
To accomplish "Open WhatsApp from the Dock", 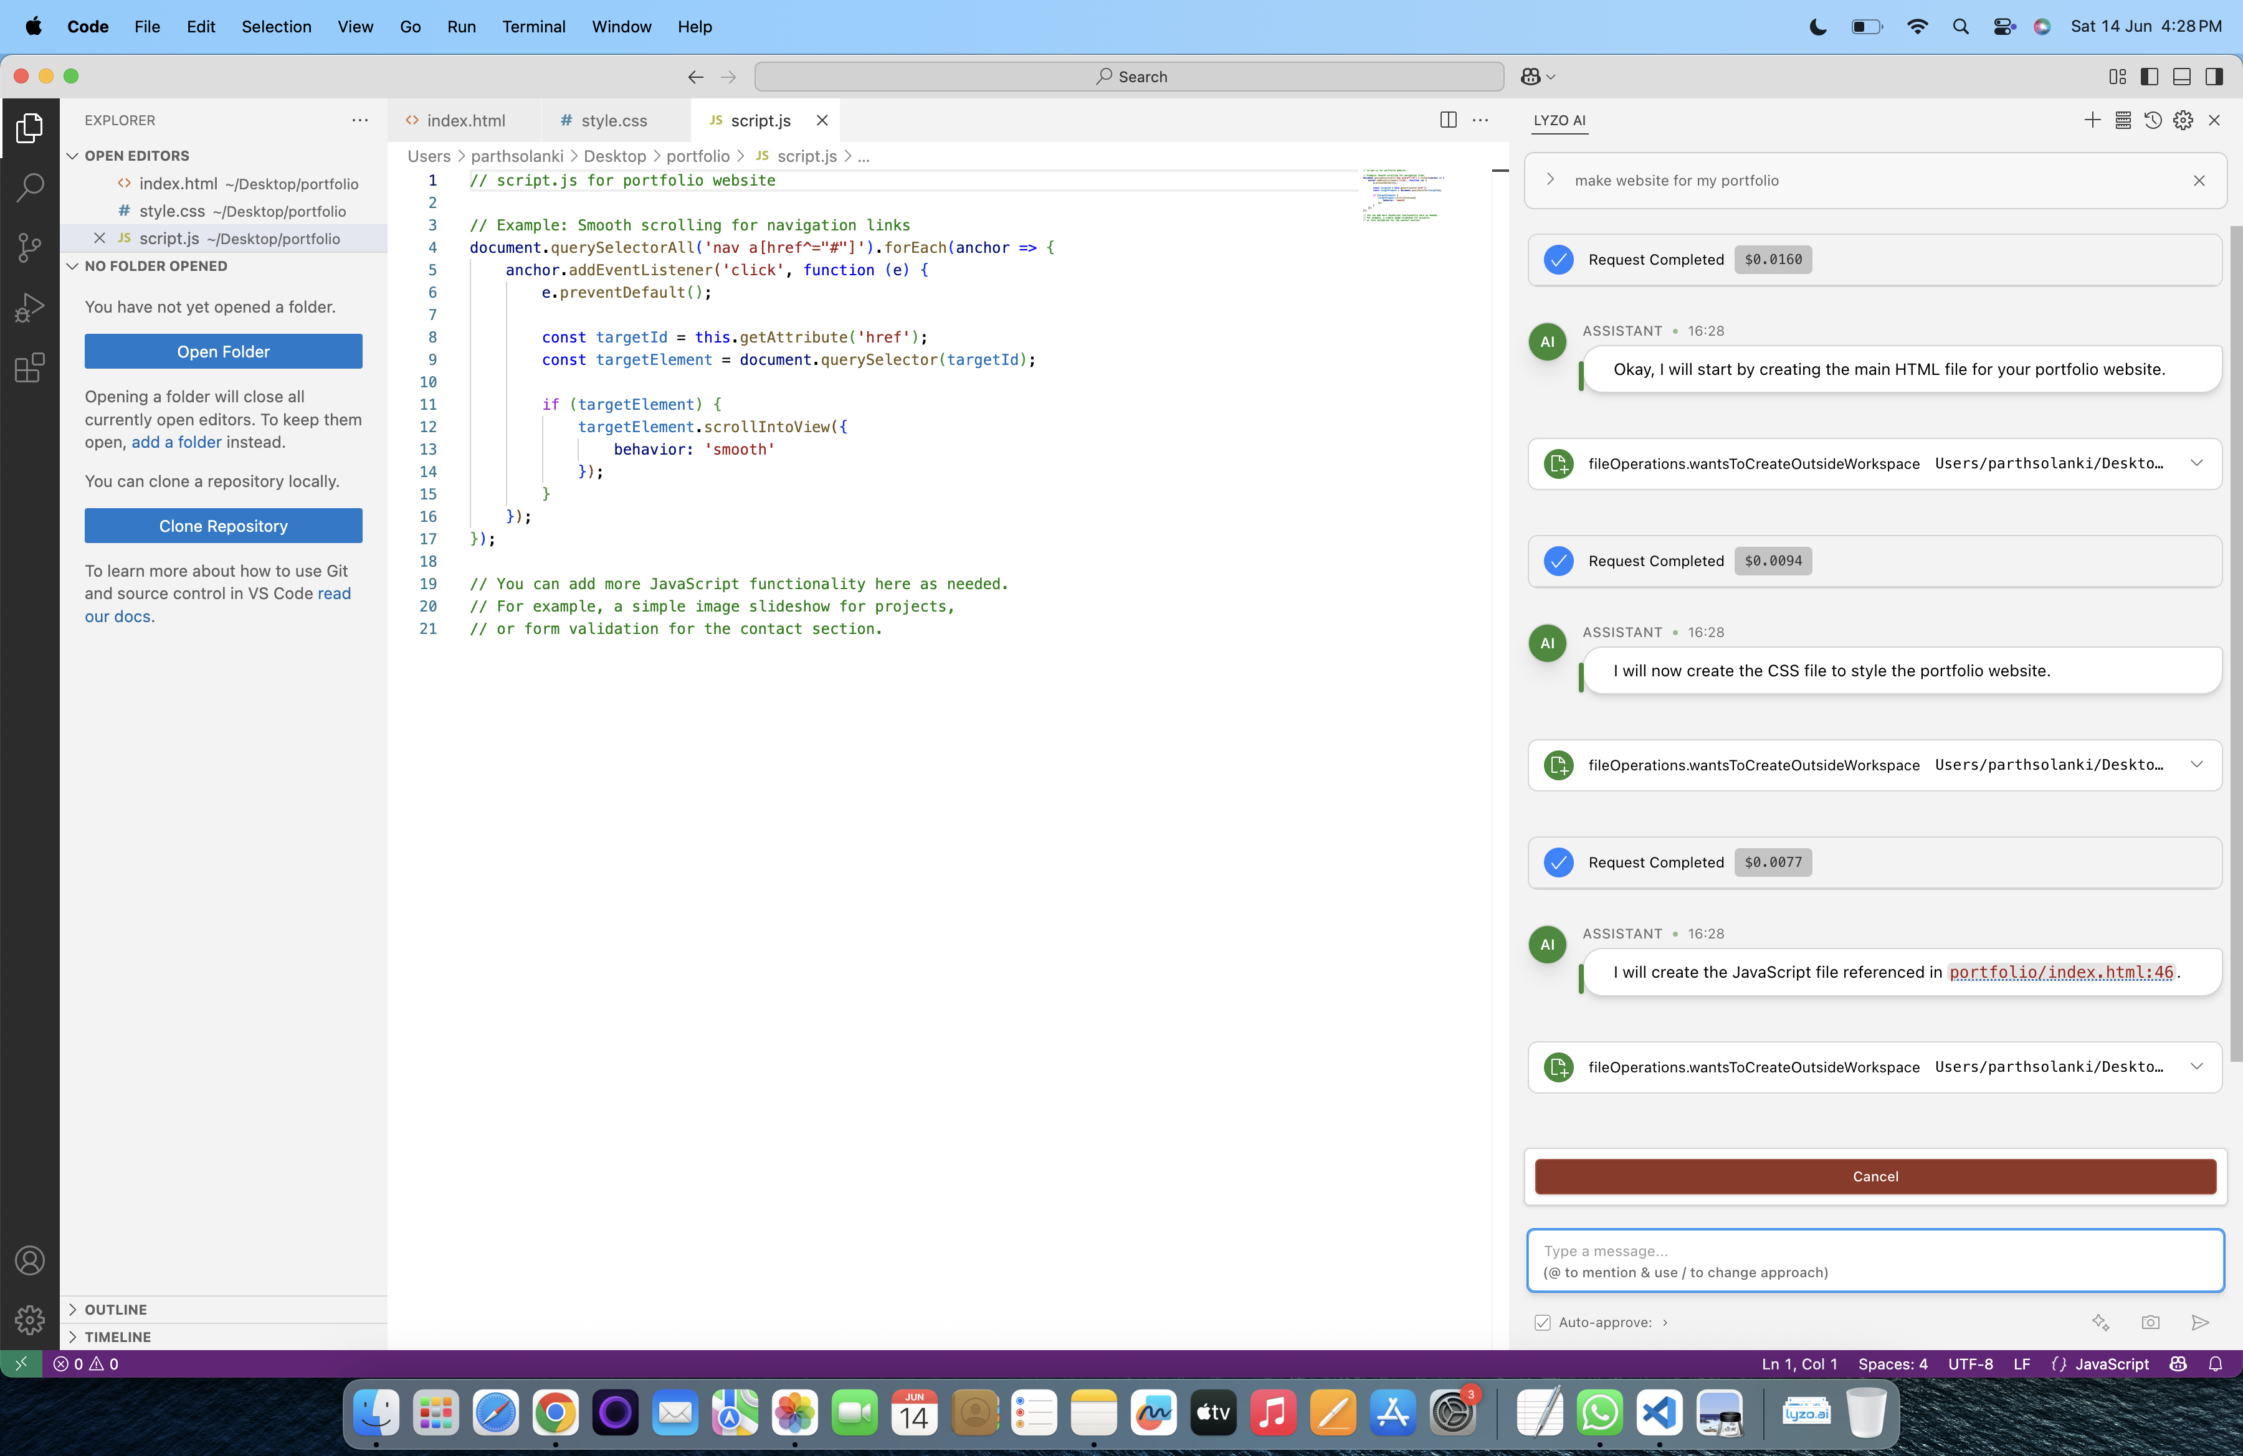I will [x=1599, y=1412].
